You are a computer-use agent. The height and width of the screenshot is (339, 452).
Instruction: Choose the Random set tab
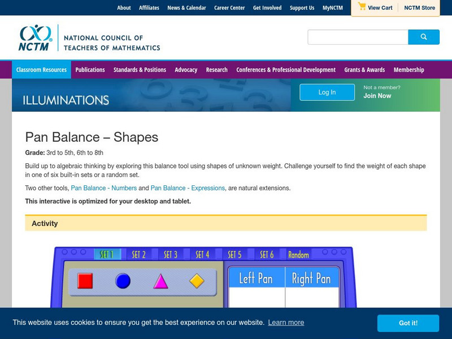(x=298, y=255)
